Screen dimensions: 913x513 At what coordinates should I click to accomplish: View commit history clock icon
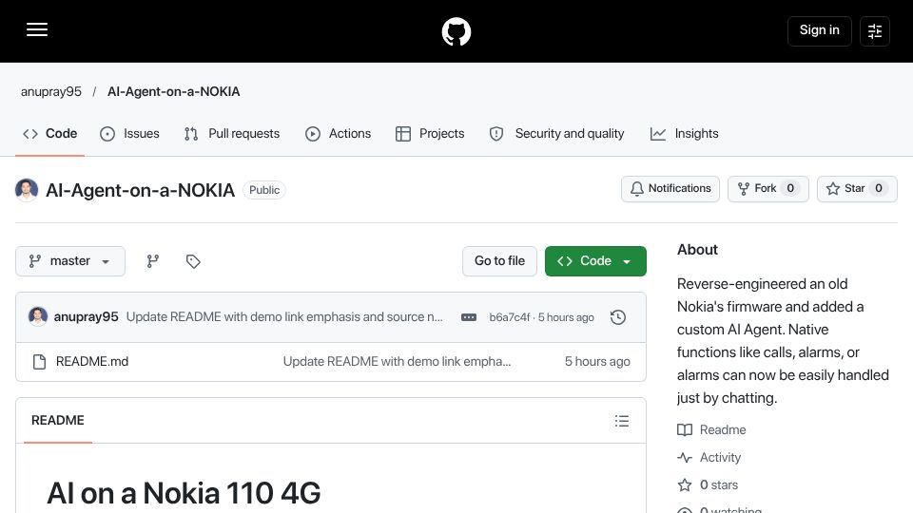pos(618,317)
